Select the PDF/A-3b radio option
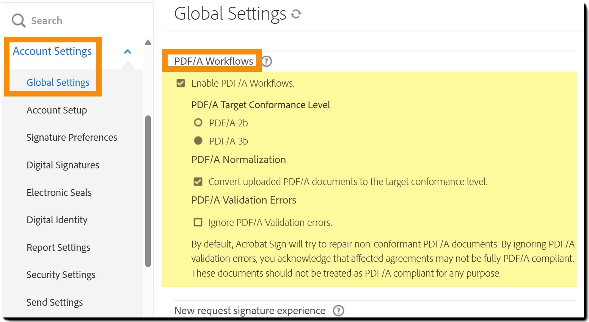This screenshot has width=589, height=322. point(198,141)
